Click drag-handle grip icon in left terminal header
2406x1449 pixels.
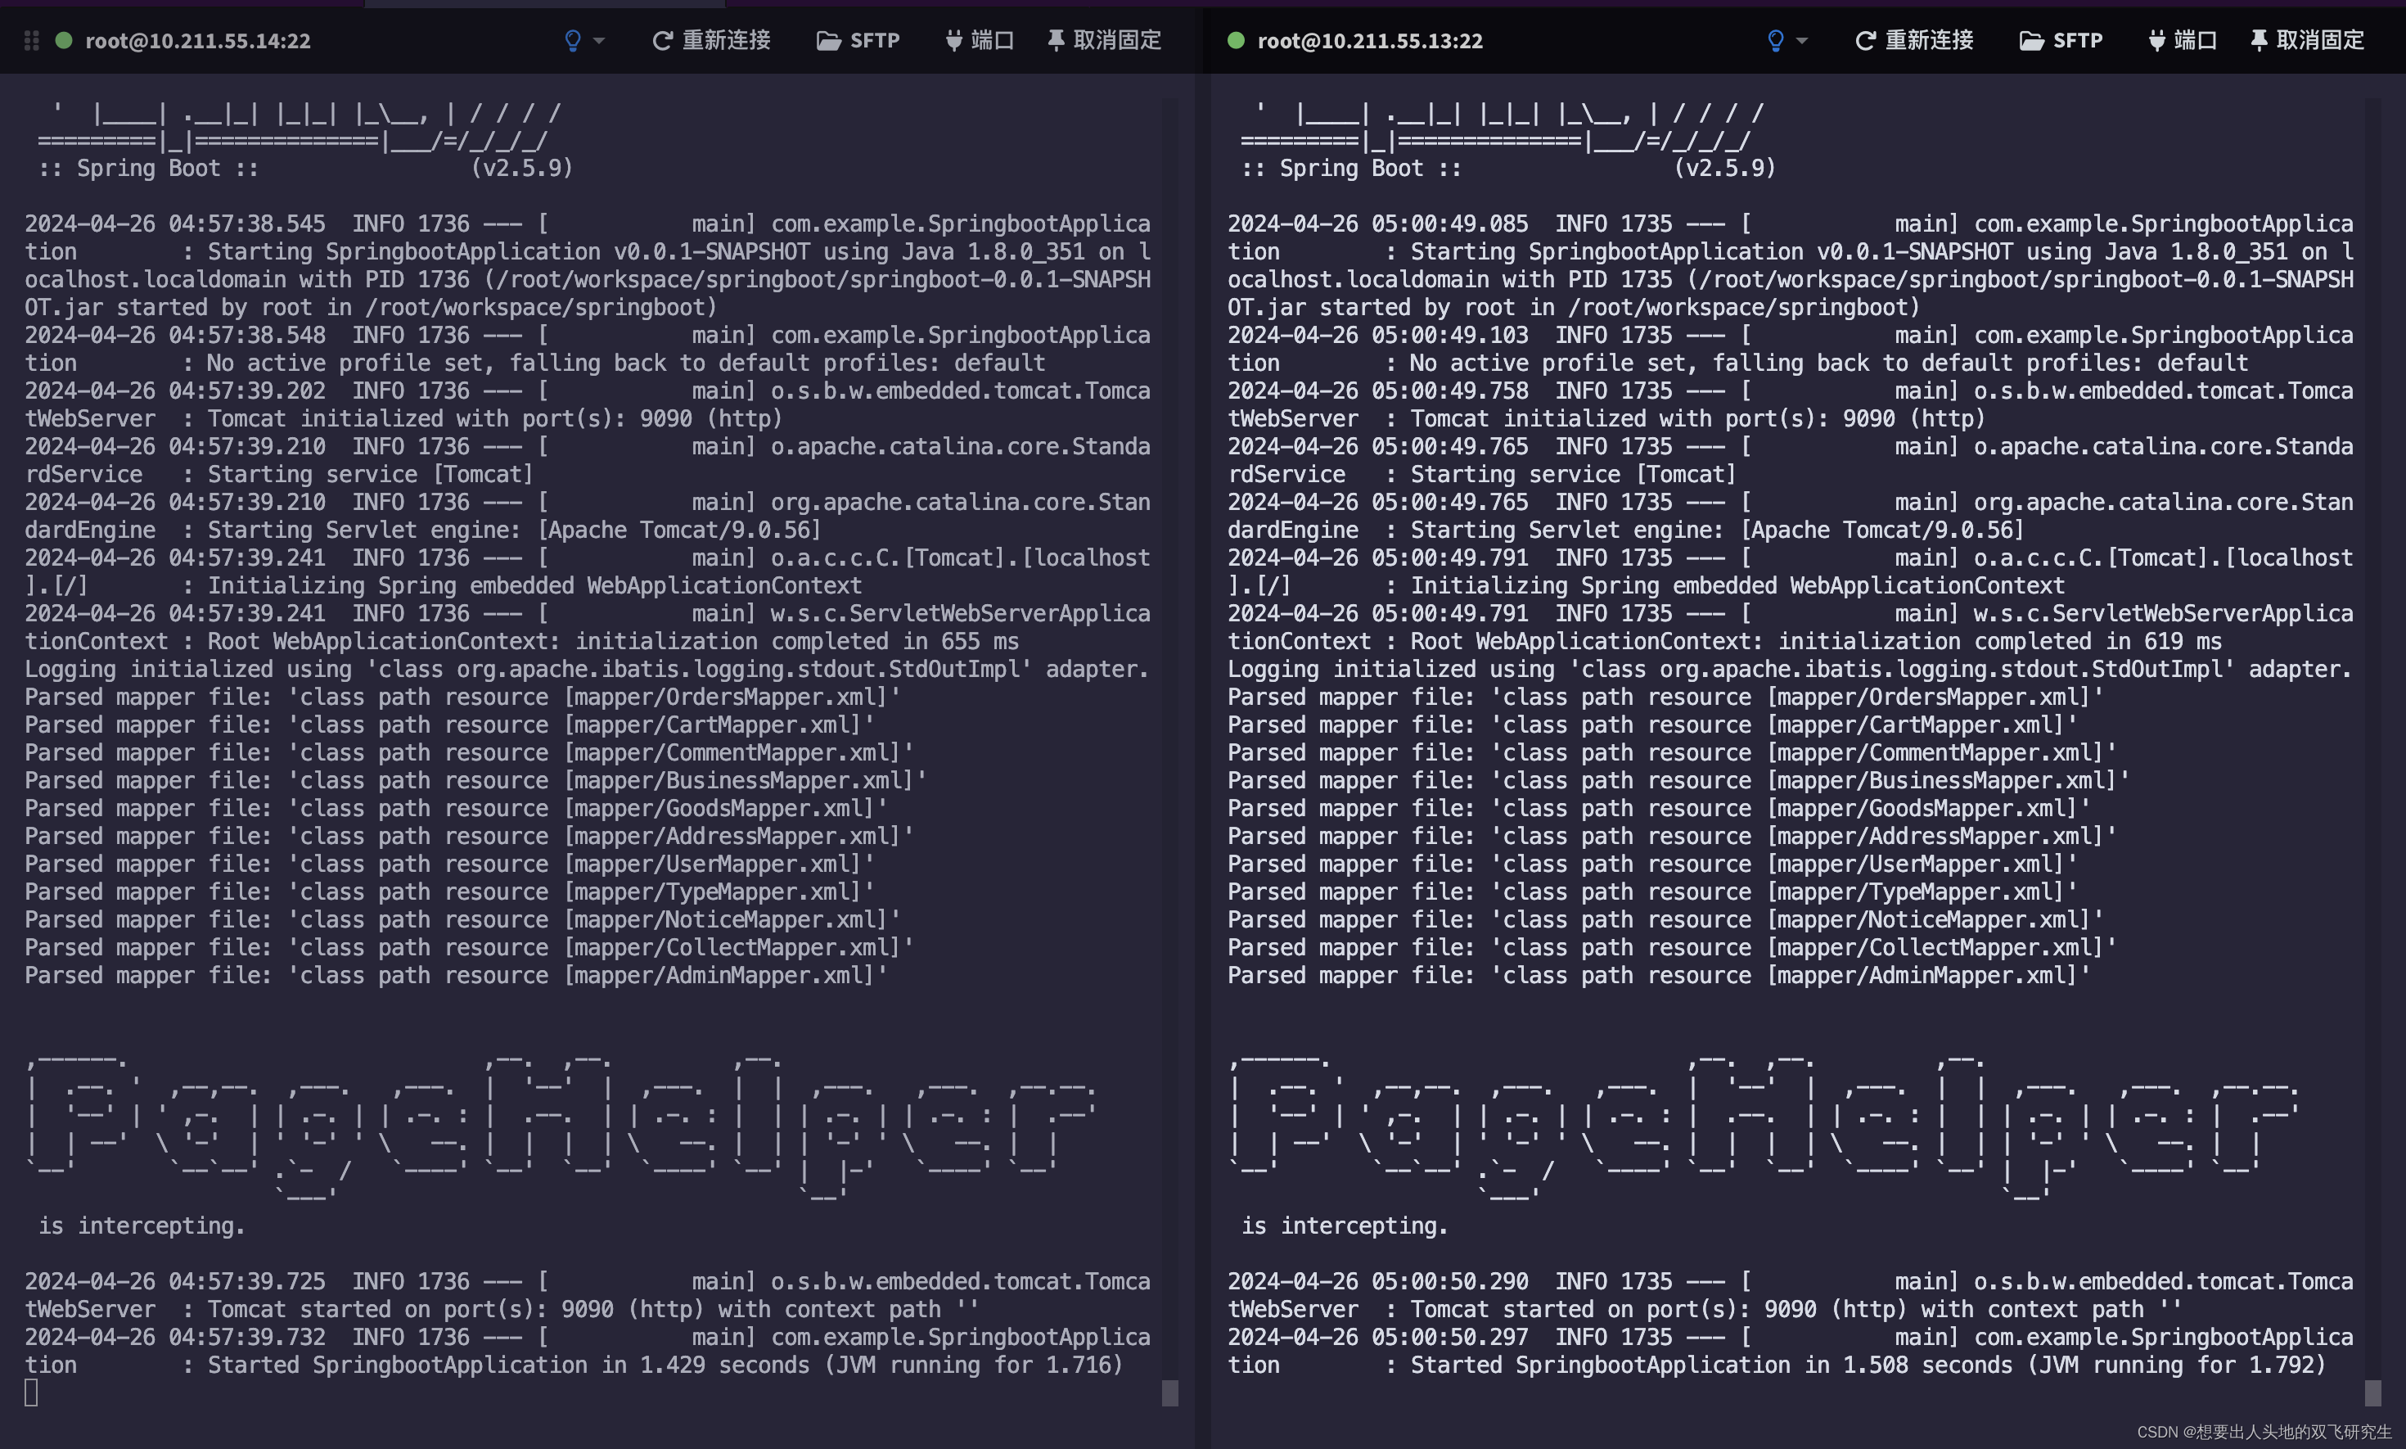[31, 40]
